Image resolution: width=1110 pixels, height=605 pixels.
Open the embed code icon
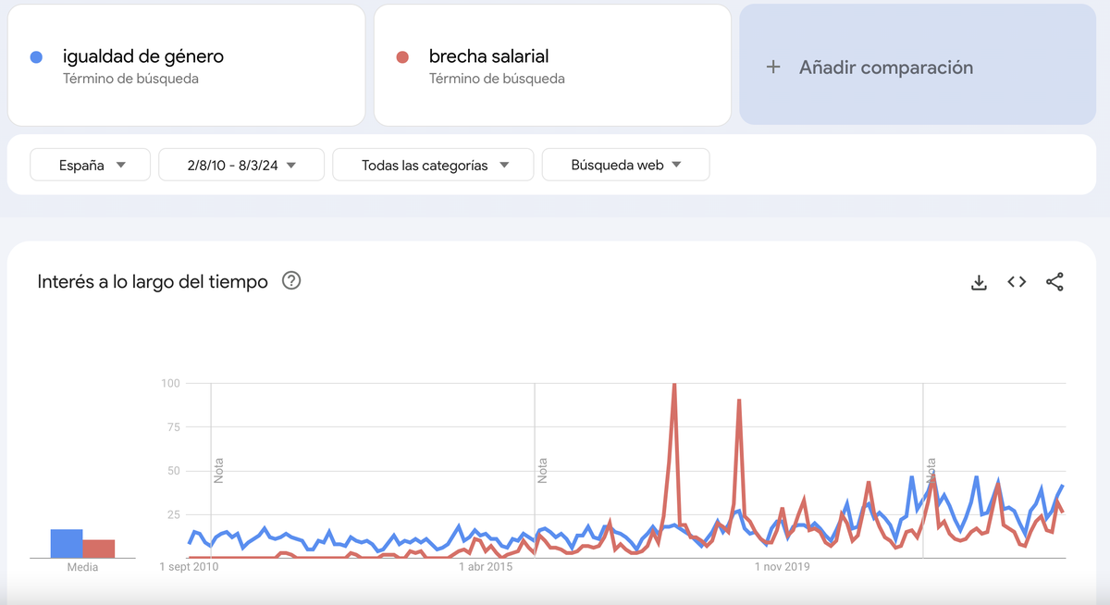pyautogui.click(x=1017, y=282)
